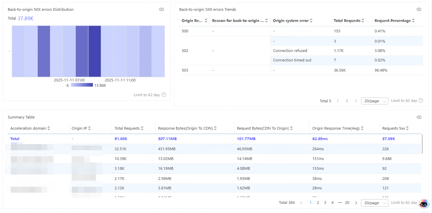Sort by Total Requests in Trends table
Viewport: 432px width, 213px height.
click(x=363, y=21)
